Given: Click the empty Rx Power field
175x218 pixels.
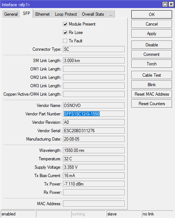Looking at the screenshot, I should 94,192.
